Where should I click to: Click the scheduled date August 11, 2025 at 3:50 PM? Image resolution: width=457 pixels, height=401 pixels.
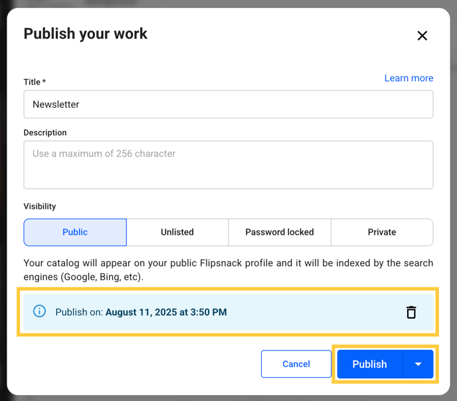coord(166,312)
